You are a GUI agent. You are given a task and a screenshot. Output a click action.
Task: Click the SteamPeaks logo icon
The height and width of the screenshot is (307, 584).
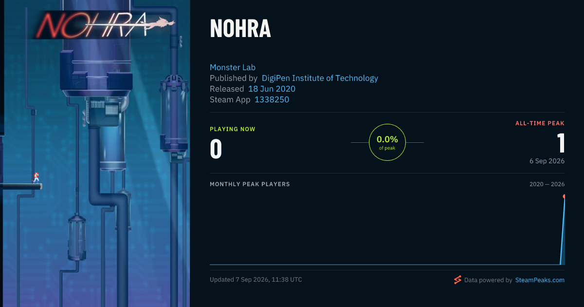click(457, 280)
